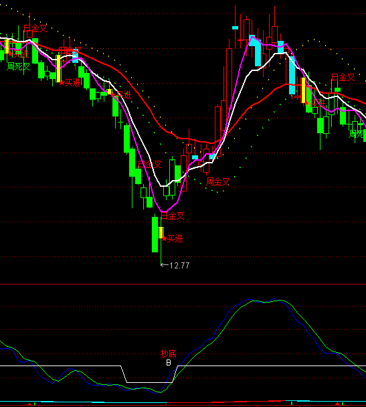366x407 pixels.
Task: Click the small yellow candle at the chart low
Action: (x=161, y=232)
